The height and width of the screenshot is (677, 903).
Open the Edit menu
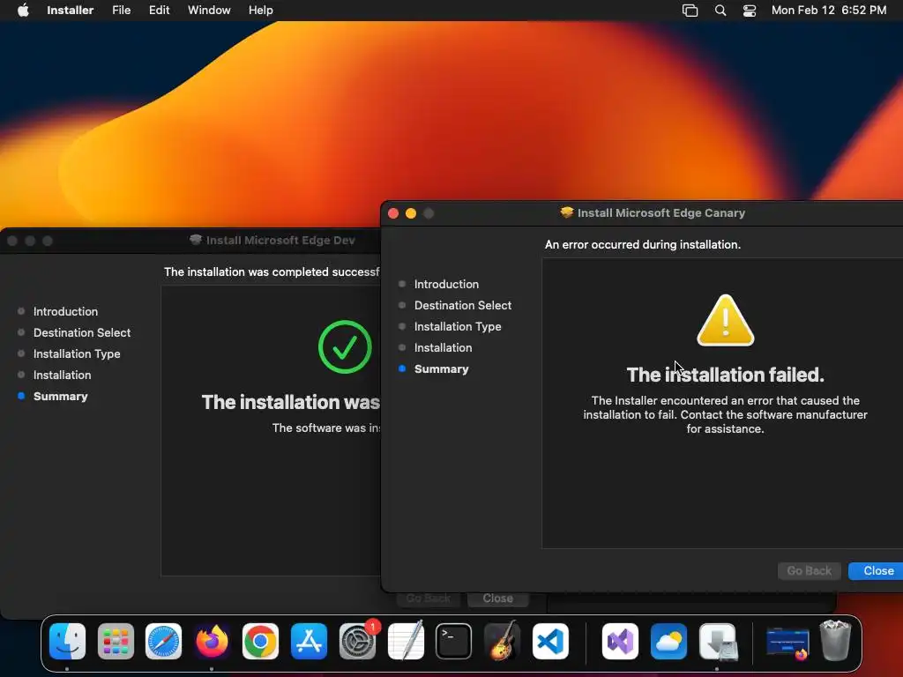pyautogui.click(x=159, y=11)
